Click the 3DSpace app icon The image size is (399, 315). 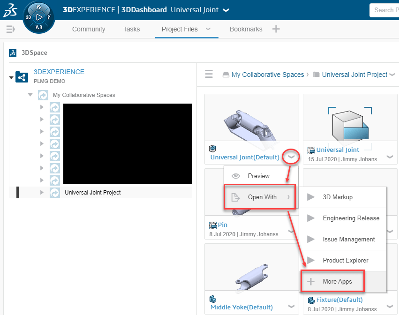[13, 52]
